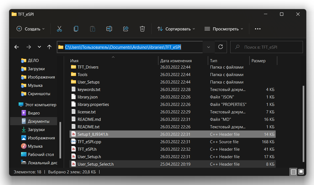The height and width of the screenshot is (185, 314).
Task: Sort by the Тип column header
Action: coord(214,61)
